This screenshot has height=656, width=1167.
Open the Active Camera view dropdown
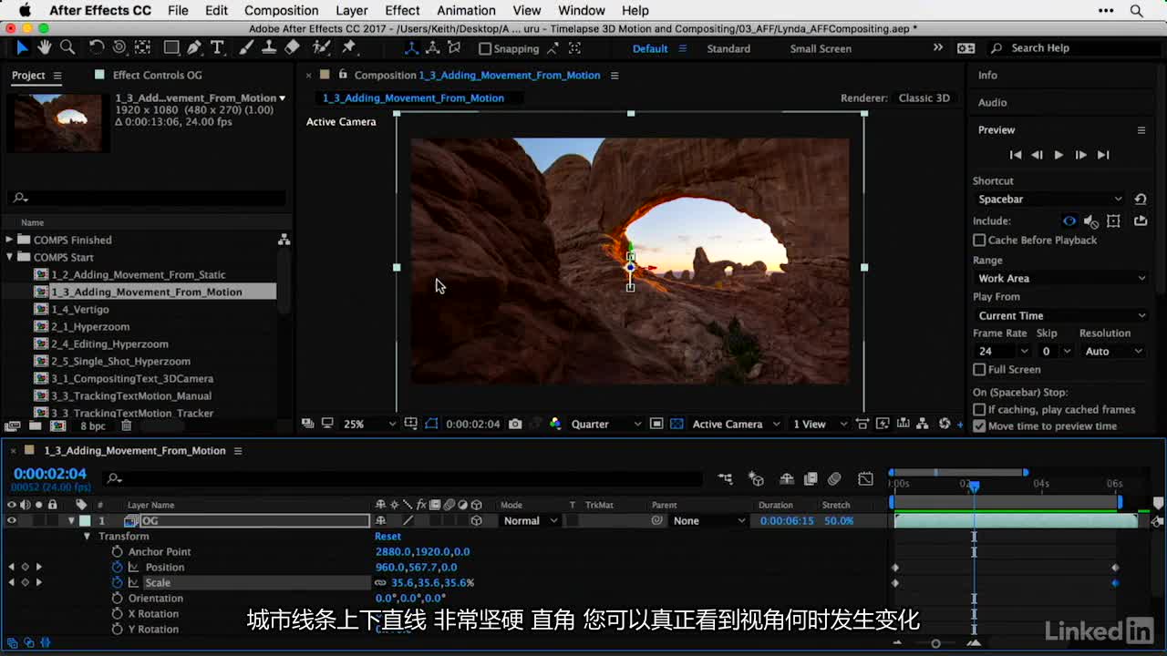point(737,424)
